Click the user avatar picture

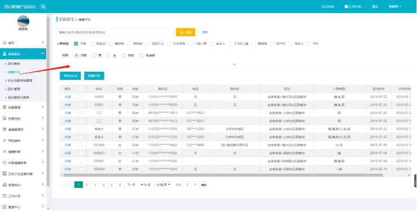tap(23, 21)
